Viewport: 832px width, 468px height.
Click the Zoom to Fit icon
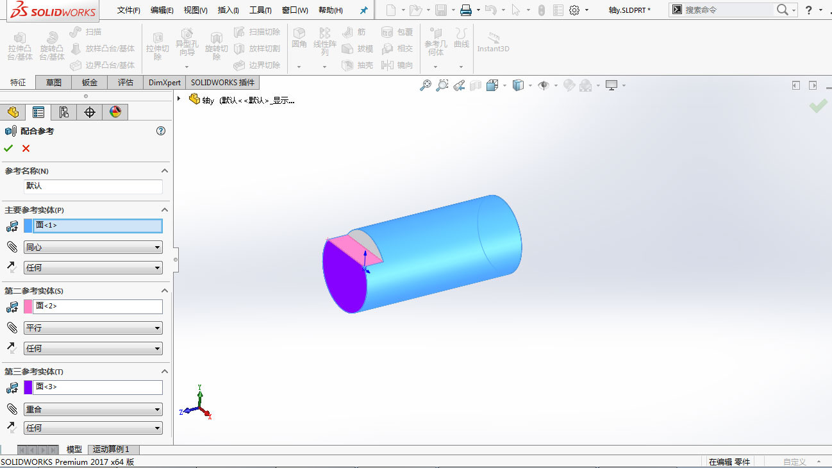pos(426,85)
